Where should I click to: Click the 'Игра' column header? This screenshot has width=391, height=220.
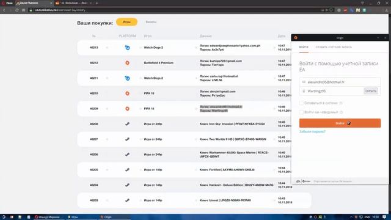pos(148,36)
